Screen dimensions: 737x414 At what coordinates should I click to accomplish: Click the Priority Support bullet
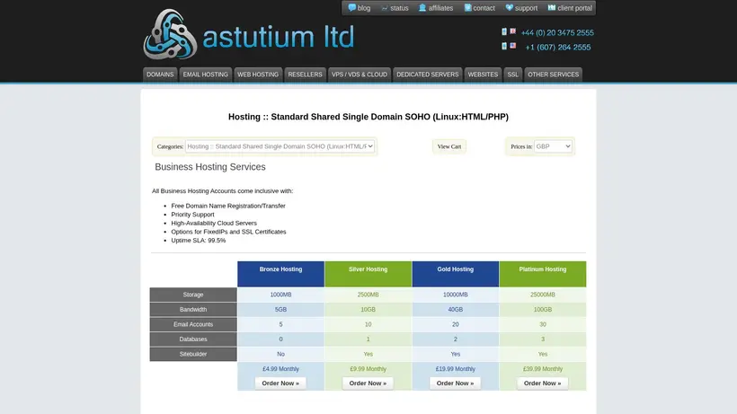click(x=192, y=215)
